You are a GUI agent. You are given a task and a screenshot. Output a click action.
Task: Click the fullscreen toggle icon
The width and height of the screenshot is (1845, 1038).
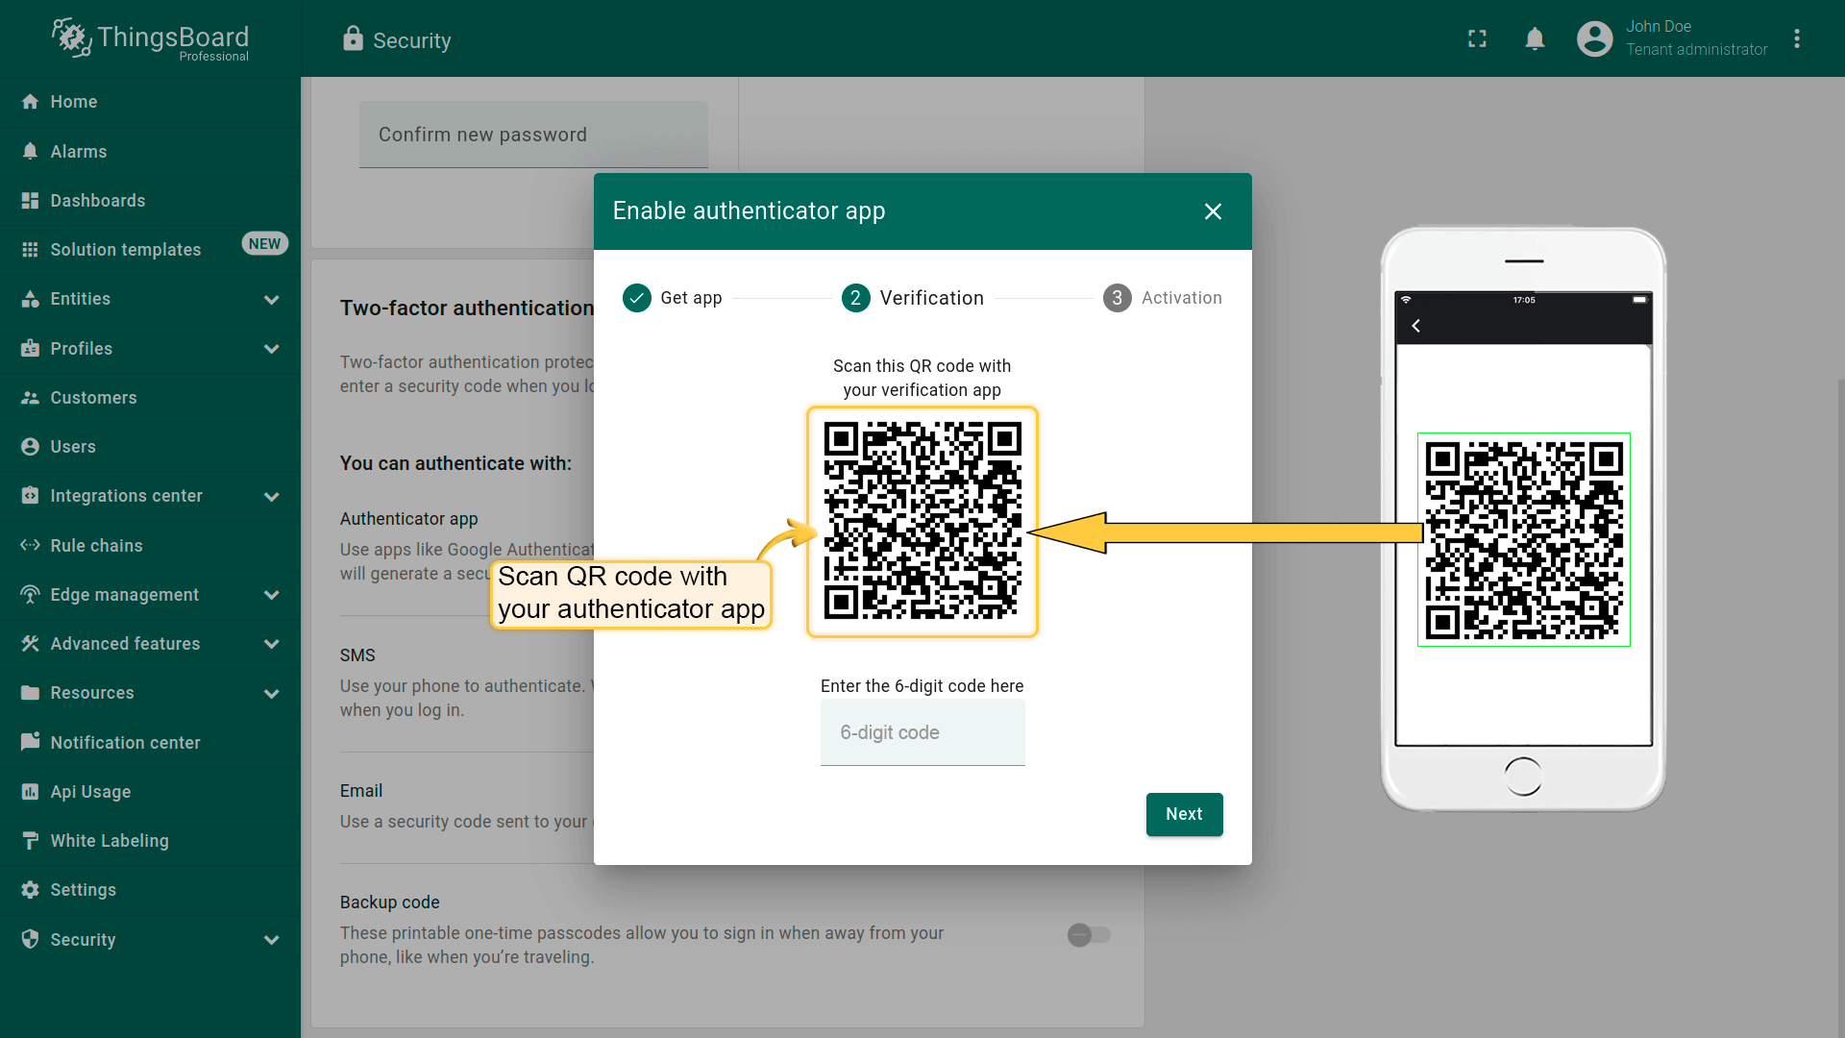pyautogui.click(x=1477, y=38)
